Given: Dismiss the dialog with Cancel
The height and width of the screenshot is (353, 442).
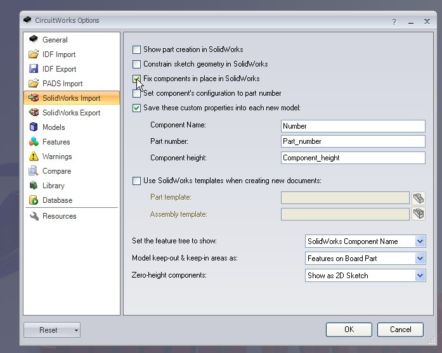Looking at the screenshot, I should 400,330.
